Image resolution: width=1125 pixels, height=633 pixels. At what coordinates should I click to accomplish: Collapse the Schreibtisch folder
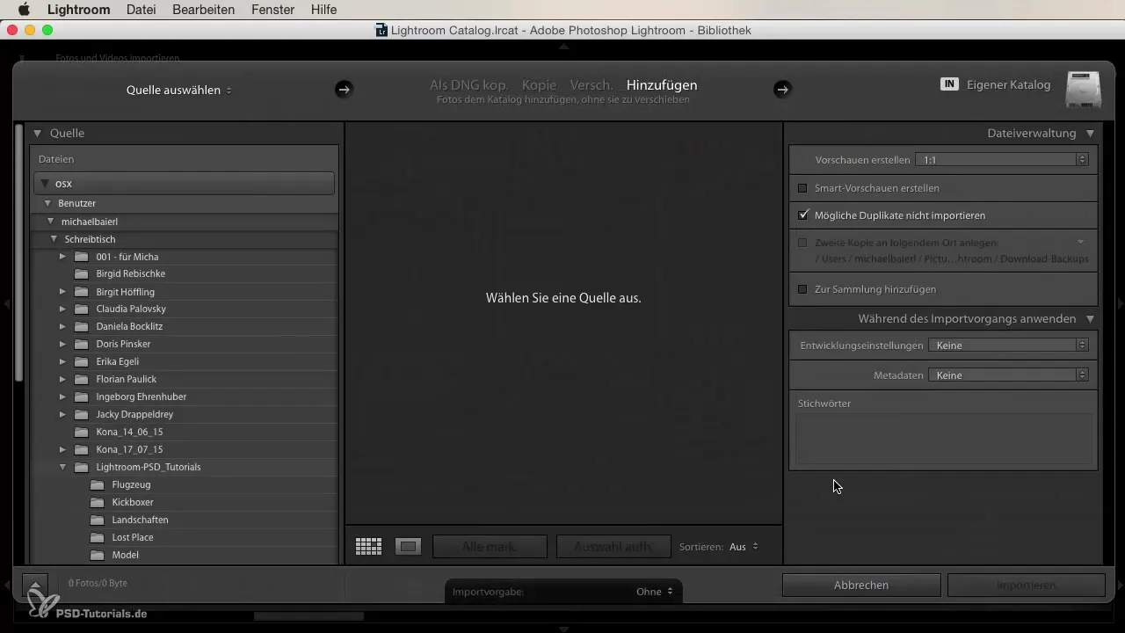click(x=54, y=238)
